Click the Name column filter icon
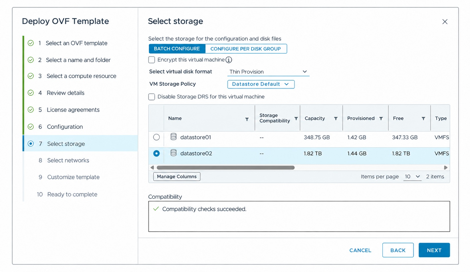Image resolution: width=470 pixels, height=272 pixels. tap(247, 119)
